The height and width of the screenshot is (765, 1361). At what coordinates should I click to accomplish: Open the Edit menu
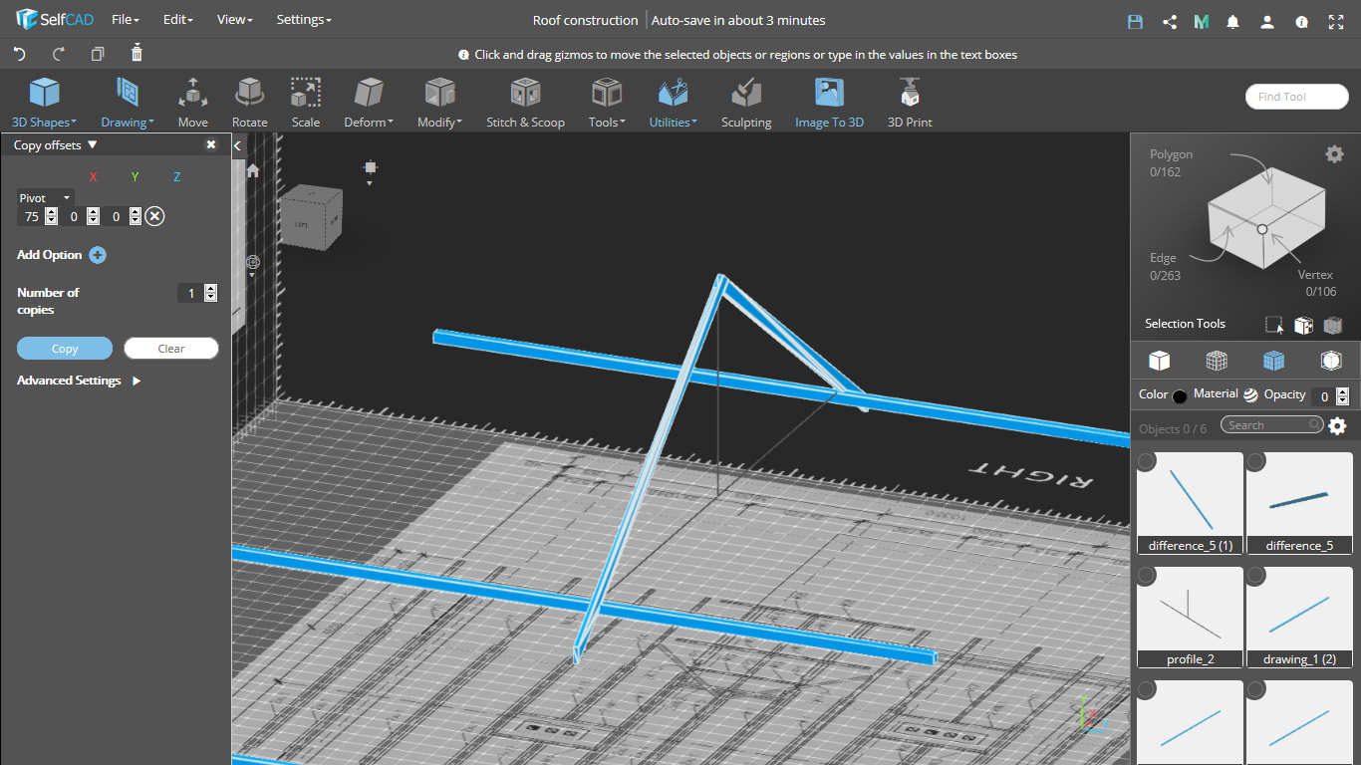[x=177, y=20]
